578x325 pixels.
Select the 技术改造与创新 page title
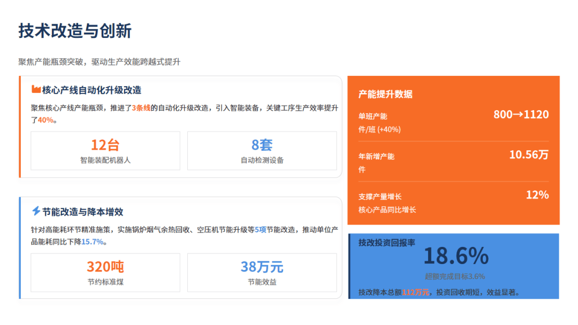75,31
